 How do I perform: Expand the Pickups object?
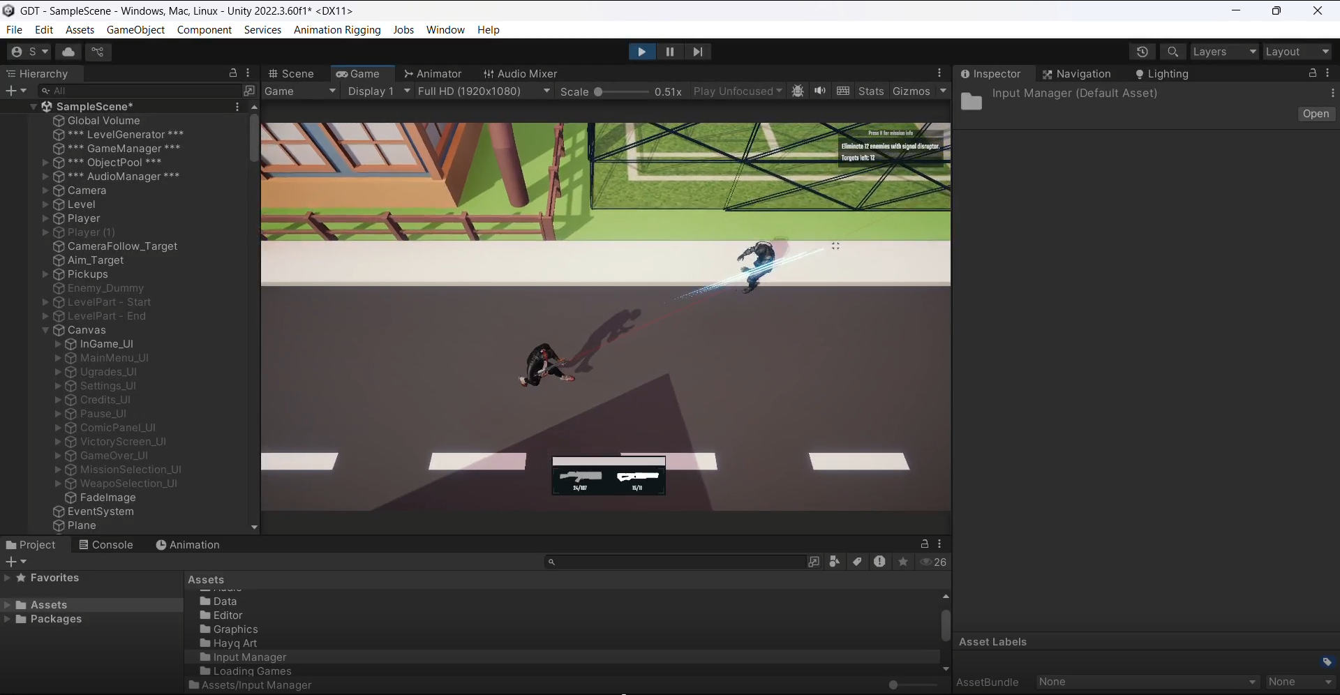45,274
